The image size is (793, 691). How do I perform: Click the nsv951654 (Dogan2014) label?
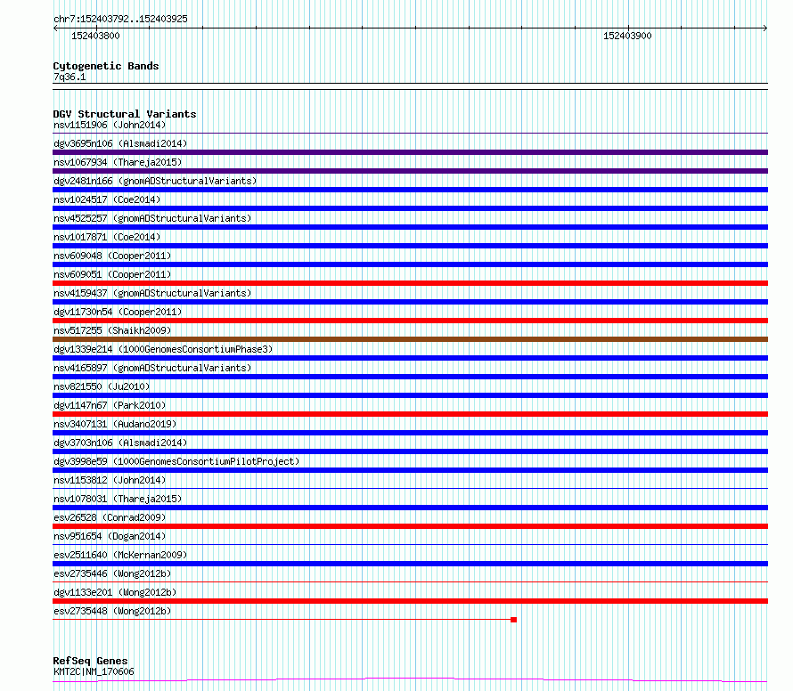point(110,536)
